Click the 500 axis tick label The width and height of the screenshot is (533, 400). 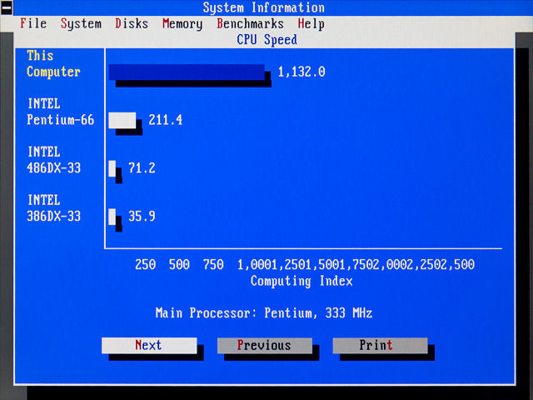[x=180, y=265]
